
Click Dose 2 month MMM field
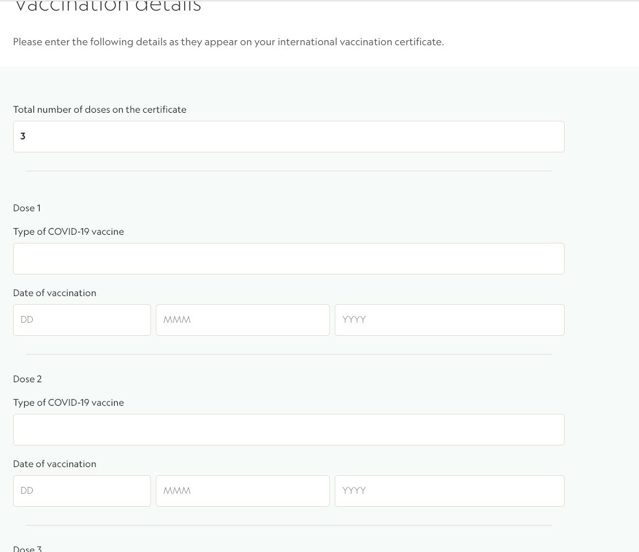coord(242,491)
